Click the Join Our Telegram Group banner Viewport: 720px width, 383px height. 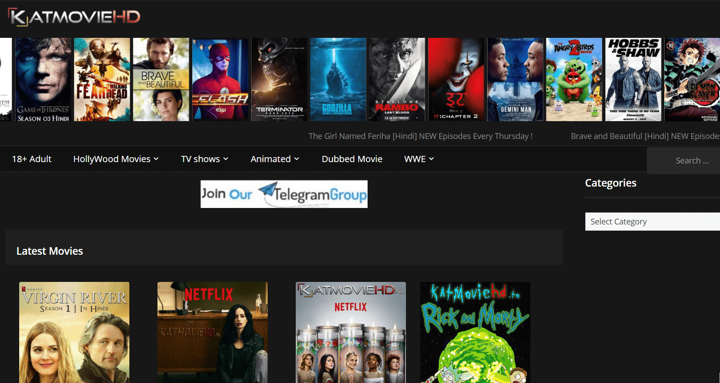coord(284,194)
